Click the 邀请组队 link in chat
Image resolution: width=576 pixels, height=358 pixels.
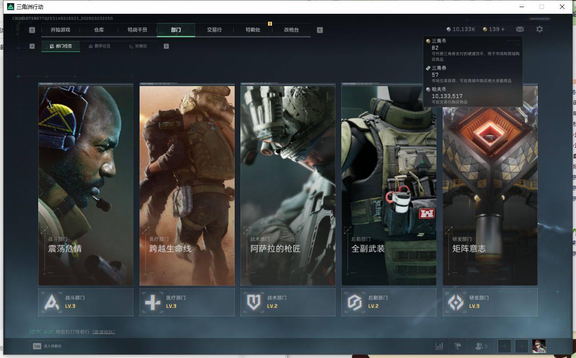104,332
